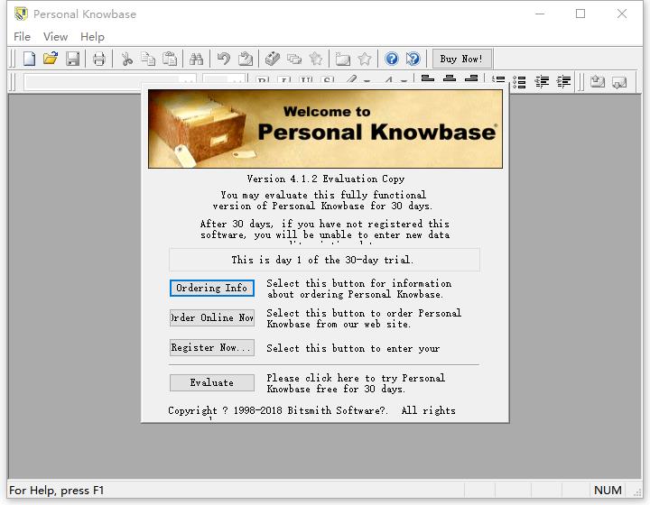Open the File menu
Image resolution: width=650 pixels, height=505 pixels.
[23, 36]
